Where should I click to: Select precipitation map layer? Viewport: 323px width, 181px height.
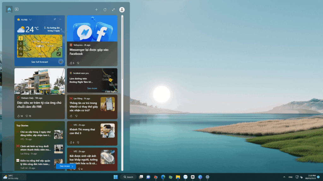(x=21, y=43)
